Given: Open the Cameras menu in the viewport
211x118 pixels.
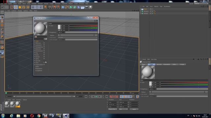Looking at the screenshot, I should (x=14, y=11).
